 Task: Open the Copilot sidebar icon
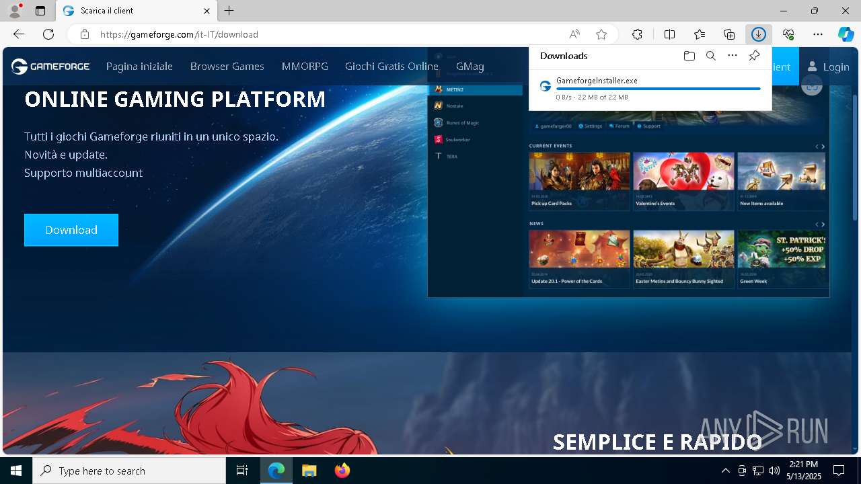tap(846, 34)
